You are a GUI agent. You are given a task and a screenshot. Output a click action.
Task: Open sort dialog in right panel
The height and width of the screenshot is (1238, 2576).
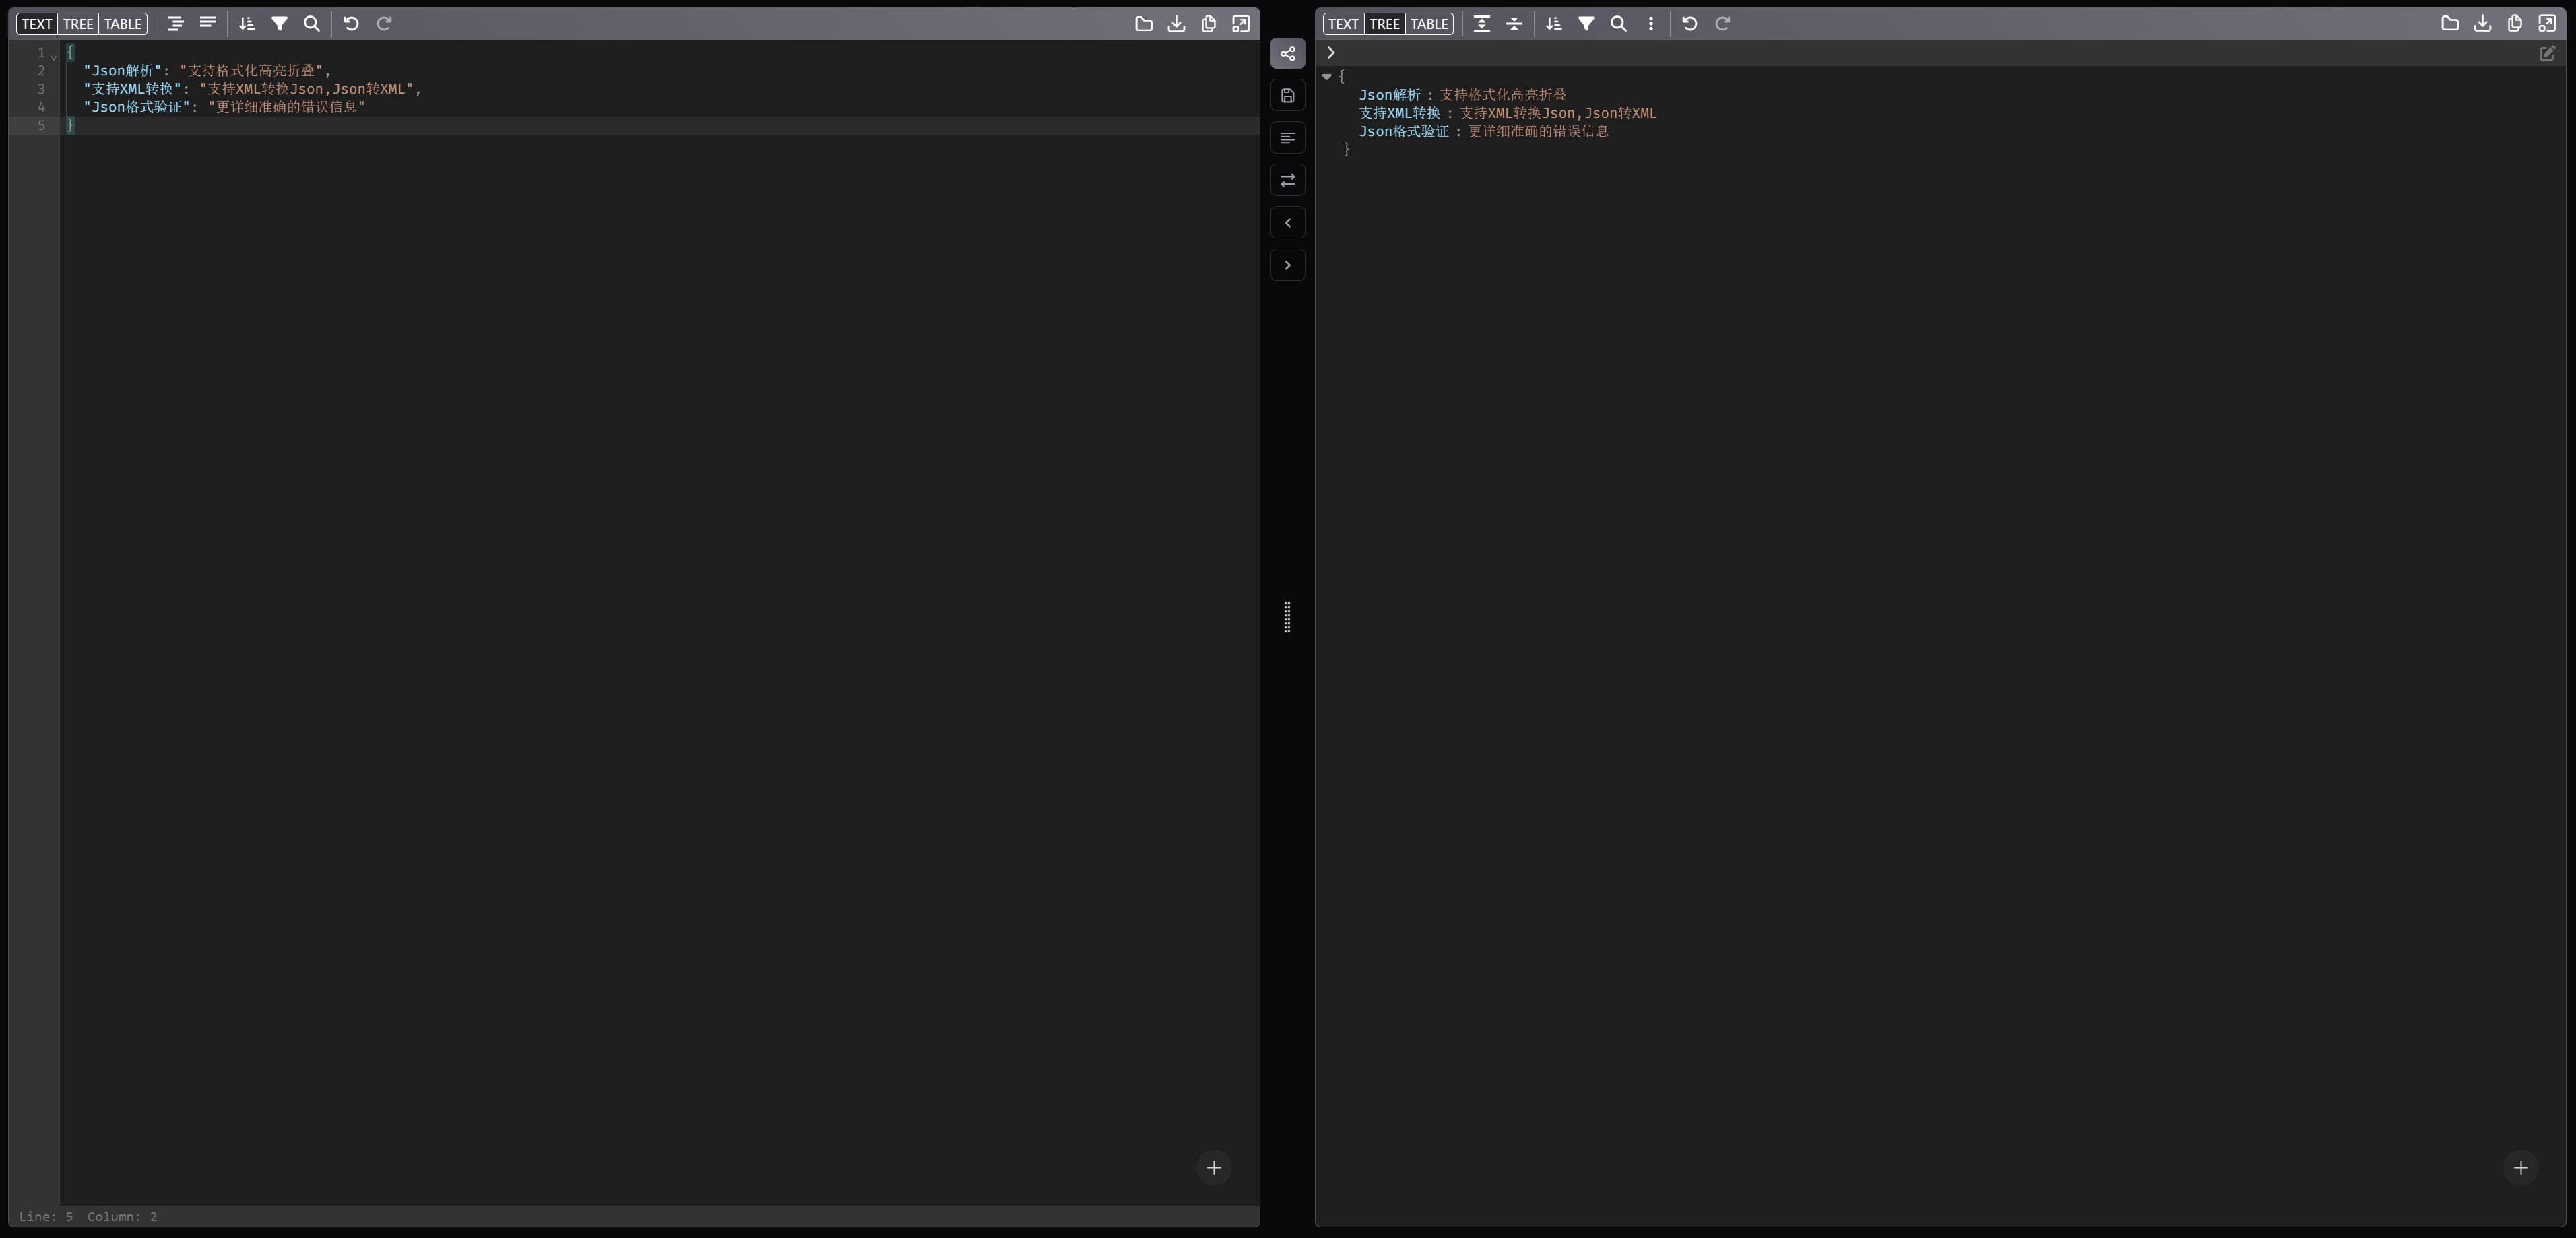click(1554, 24)
